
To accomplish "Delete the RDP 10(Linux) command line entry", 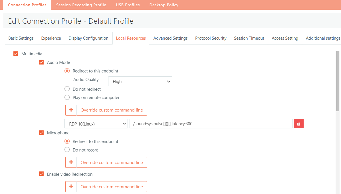I will [x=298, y=124].
